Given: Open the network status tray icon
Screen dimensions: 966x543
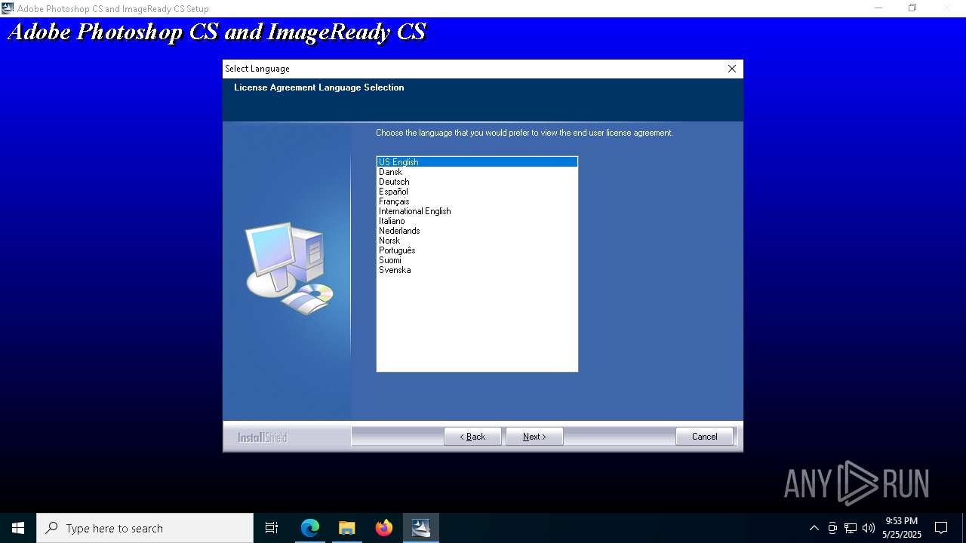Looking at the screenshot, I should [851, 528].
